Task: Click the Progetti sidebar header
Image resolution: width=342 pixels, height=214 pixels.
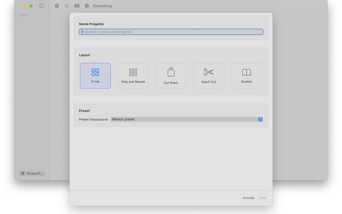Action: 23,15
